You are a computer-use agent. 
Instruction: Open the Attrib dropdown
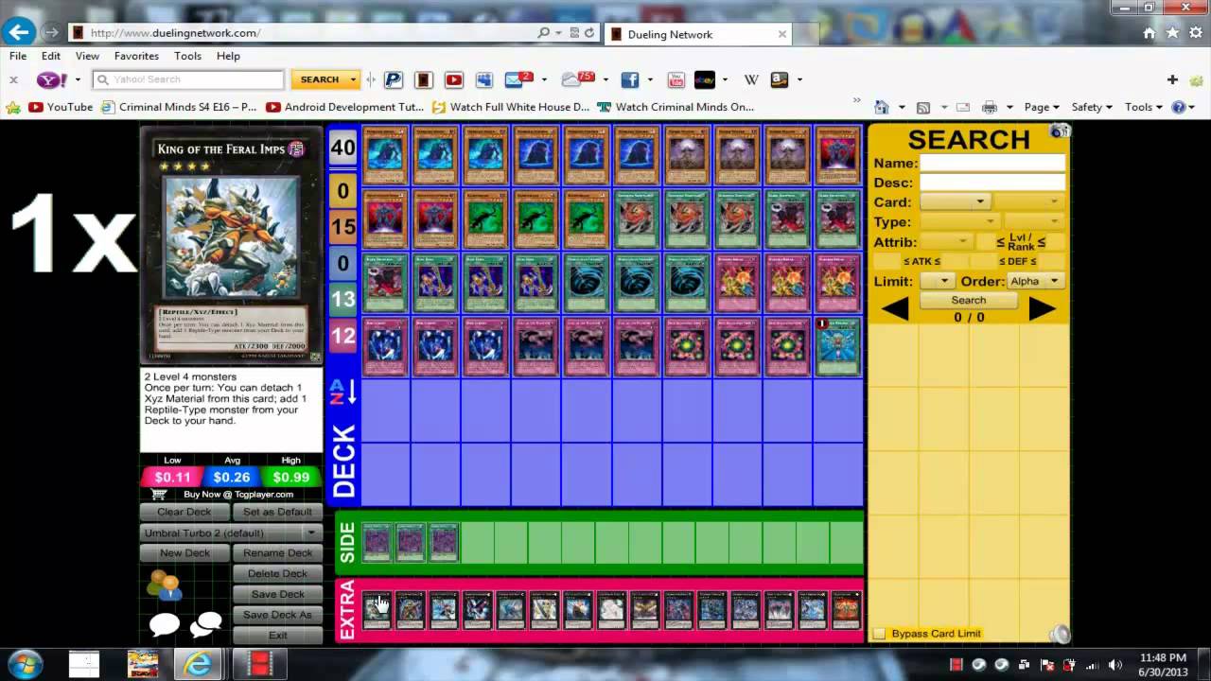[946, 242]
